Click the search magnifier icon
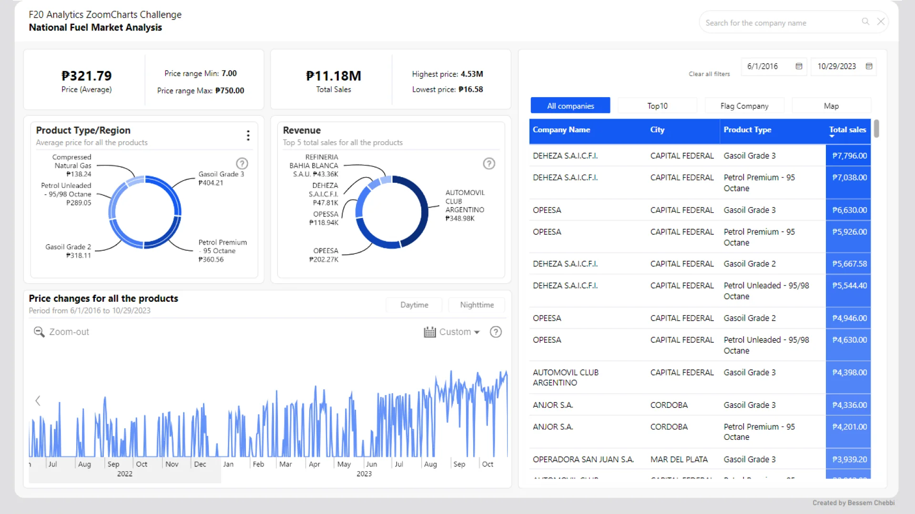Image resolution: width=915 pixels, height=514 pixels. point(865,21)
